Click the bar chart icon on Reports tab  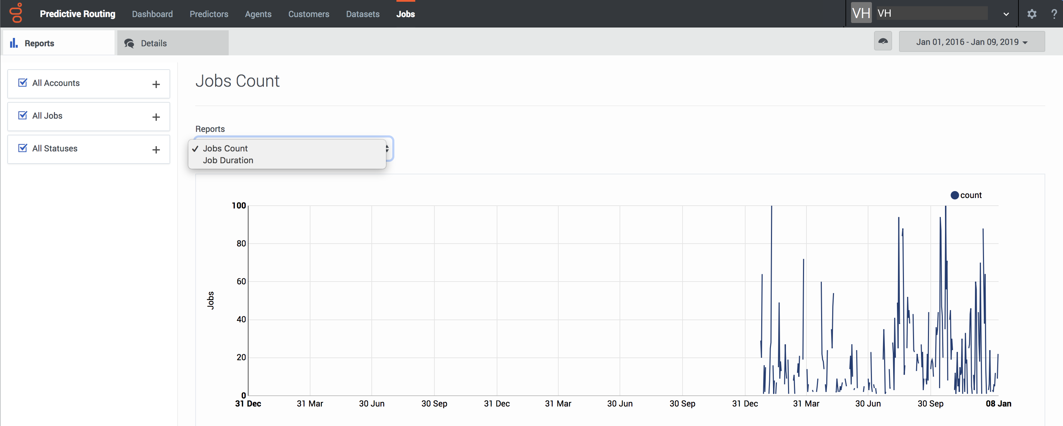[x=14, y=42]
